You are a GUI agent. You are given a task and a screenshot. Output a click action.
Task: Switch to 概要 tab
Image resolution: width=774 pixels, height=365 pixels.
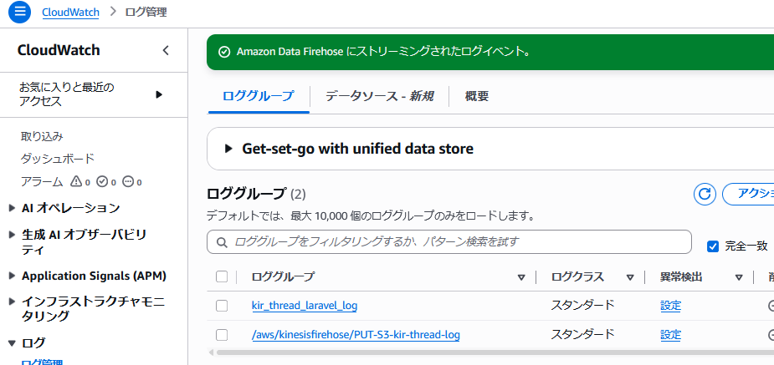click(x=477, y=96)
